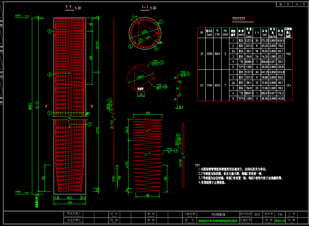Select the Z1 row label in the table
Screen dimensions: 309x226
click(x=202, y=54)
